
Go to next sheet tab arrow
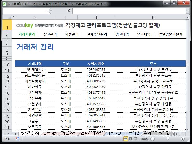point(12,134)
